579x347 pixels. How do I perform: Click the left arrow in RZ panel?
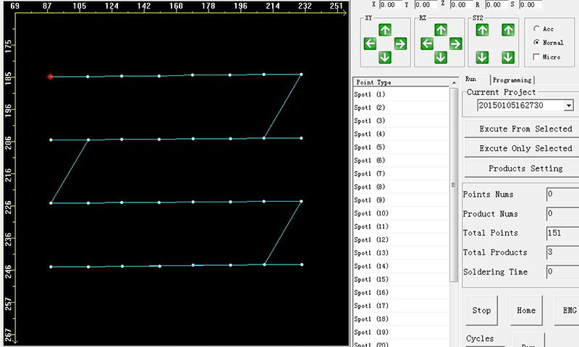tap(426, 43)
